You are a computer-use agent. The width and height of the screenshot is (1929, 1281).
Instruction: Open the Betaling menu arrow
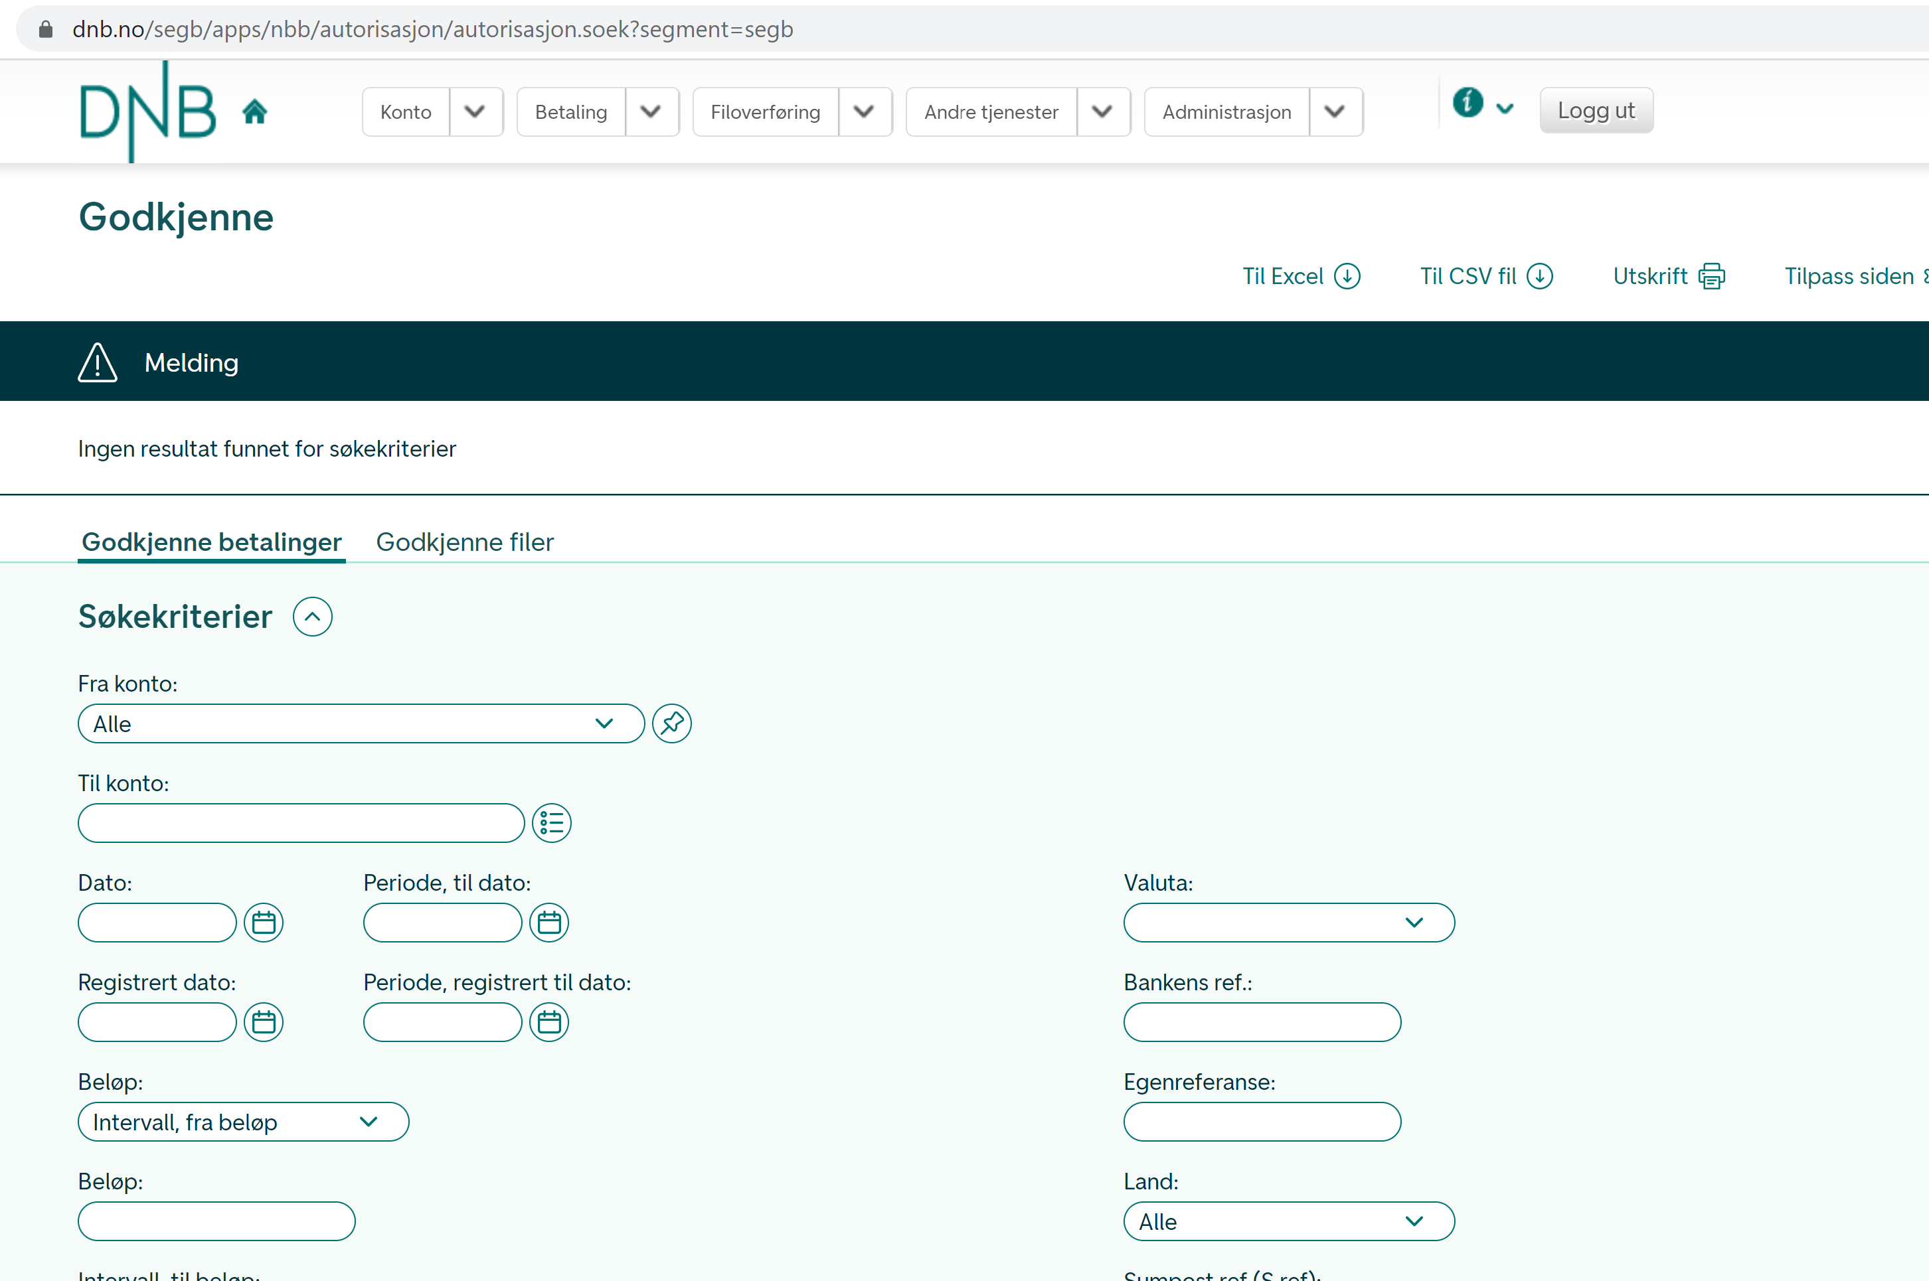pyautogui.click(x=651, y=112)
